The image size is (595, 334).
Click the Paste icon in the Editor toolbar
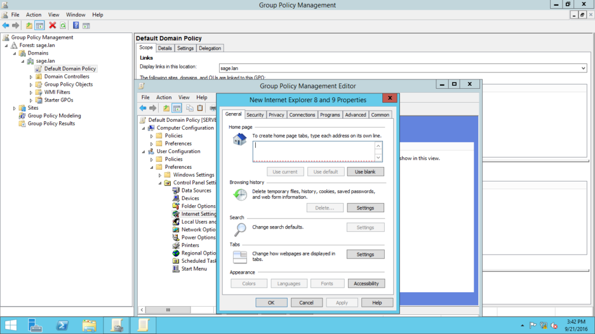tap(200, 108)
